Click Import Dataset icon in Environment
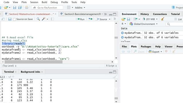Viewport: 183px width, 103px height. point(135,19)
